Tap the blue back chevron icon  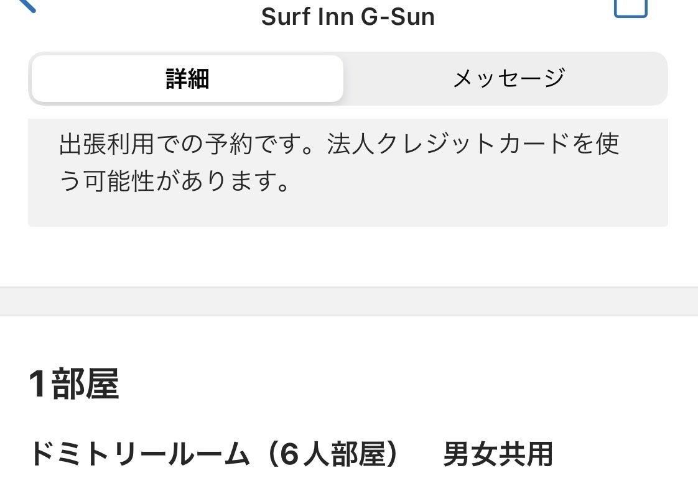click(26, 5)
